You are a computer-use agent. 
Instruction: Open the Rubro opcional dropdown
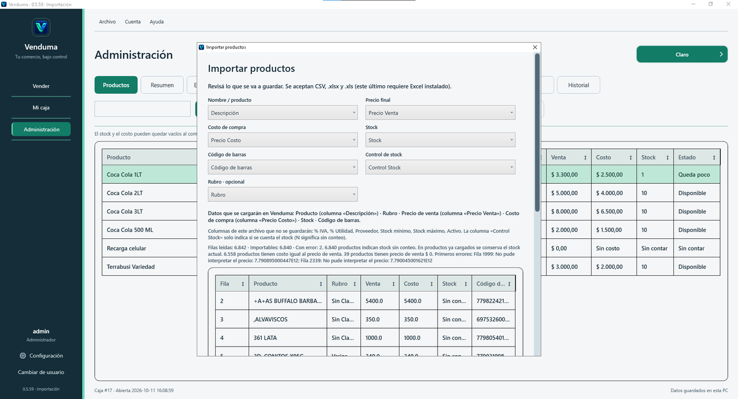(283, 195)
